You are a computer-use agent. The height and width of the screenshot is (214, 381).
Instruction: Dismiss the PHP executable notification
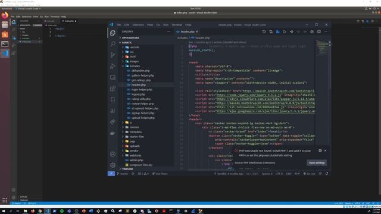(326, 150)
